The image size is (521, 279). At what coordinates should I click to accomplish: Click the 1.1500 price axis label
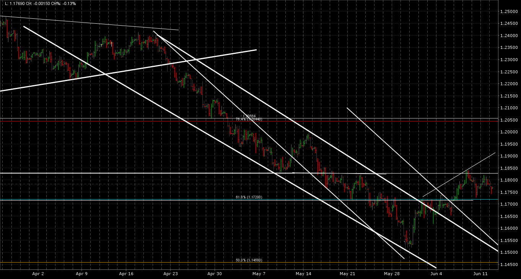pos(510,253)
